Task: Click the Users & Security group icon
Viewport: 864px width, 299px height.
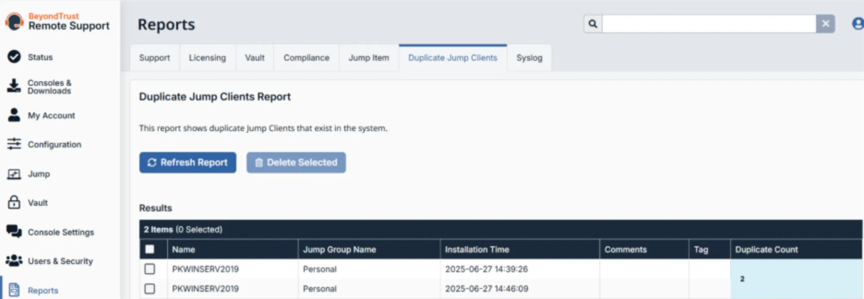Action: [14, 261]
